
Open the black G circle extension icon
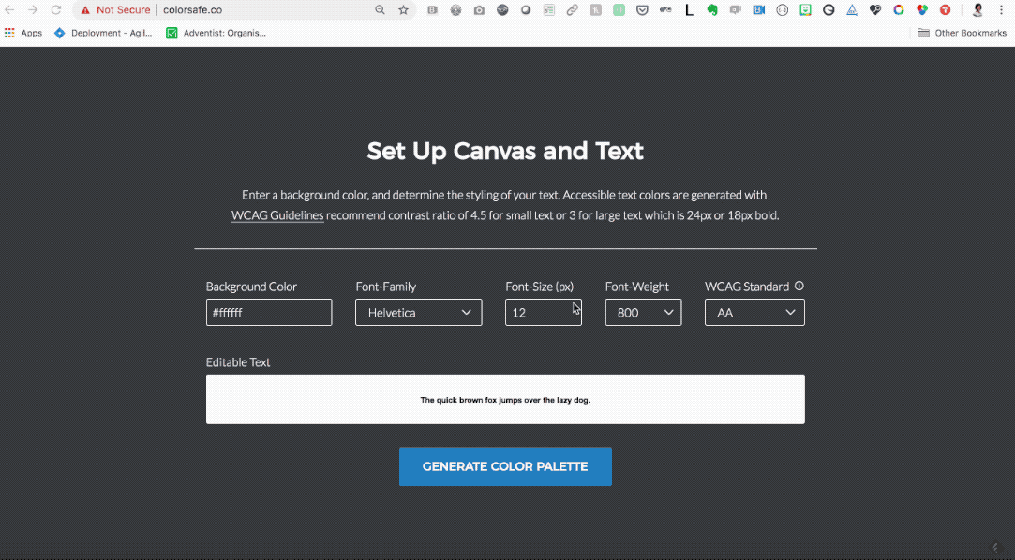point(828,9)
